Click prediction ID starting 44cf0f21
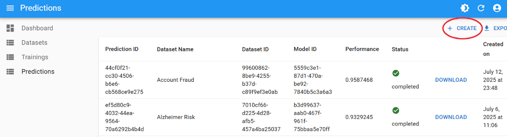Viewport: 507px width, 137px height. tap(124, 80)
